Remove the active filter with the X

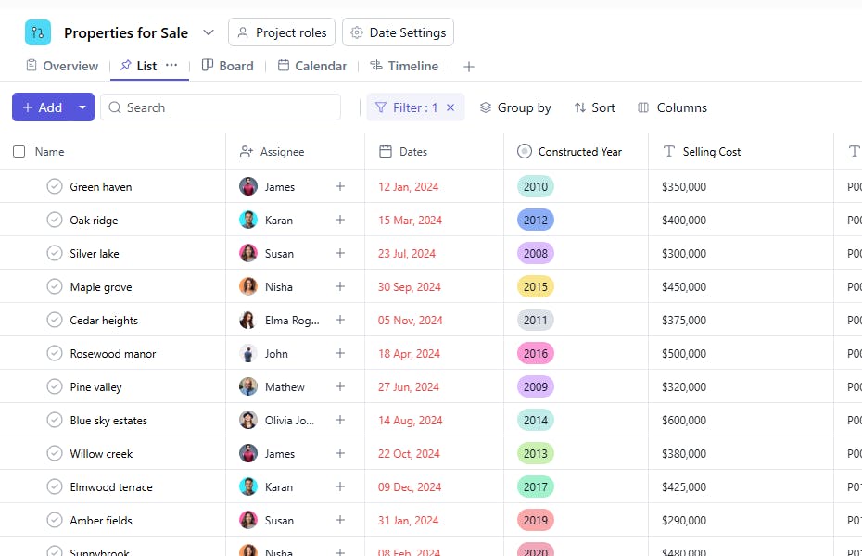point(450,107)
